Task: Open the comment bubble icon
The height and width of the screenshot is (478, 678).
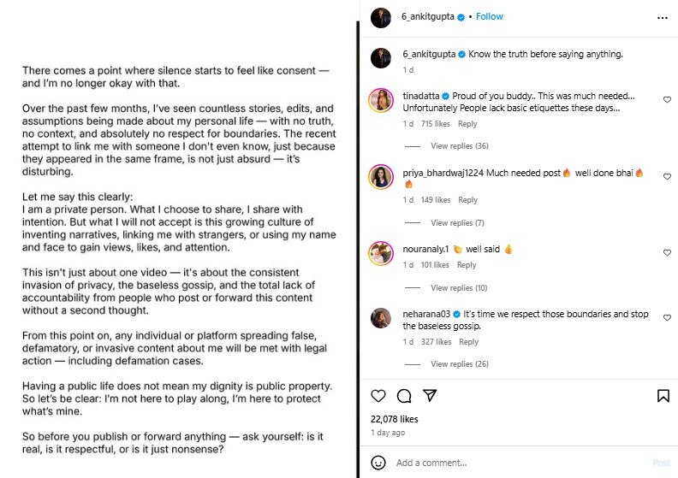Action: [405, 396]
